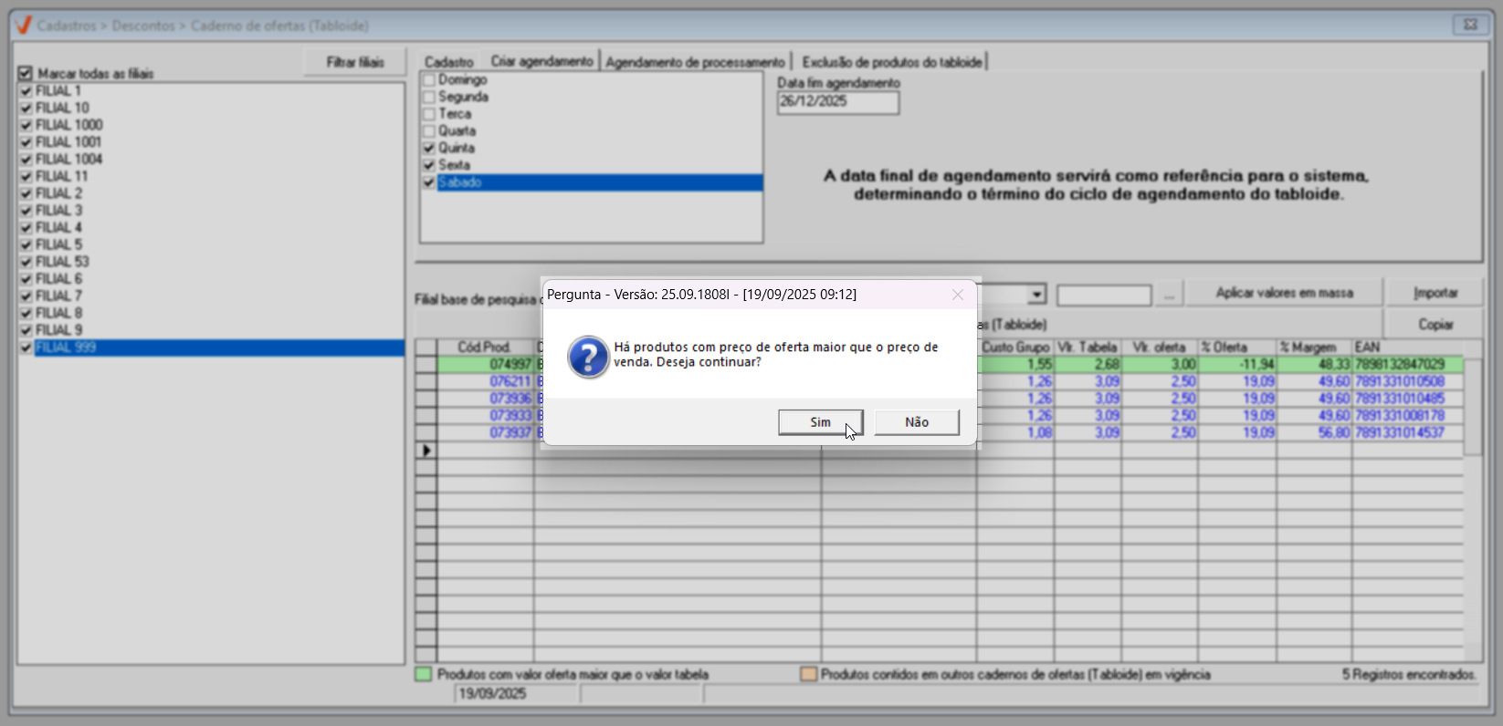
Task: Click the Copiar button
Action: point(1435,325)
